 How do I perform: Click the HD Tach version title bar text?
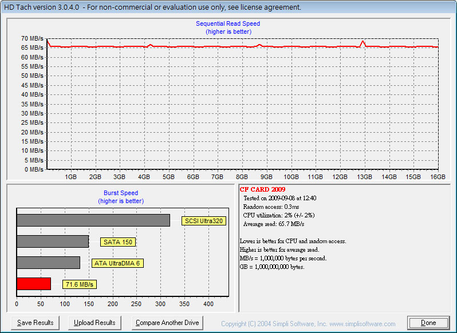(152, 7)
